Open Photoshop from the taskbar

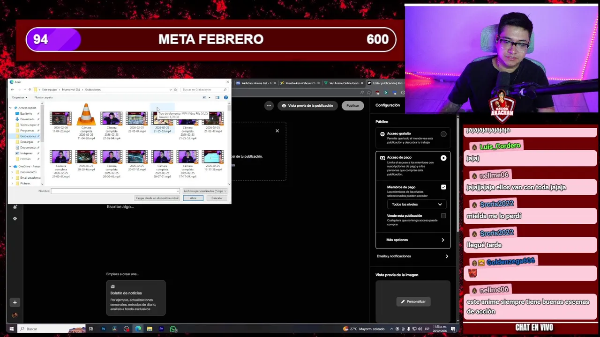[103, 329]
